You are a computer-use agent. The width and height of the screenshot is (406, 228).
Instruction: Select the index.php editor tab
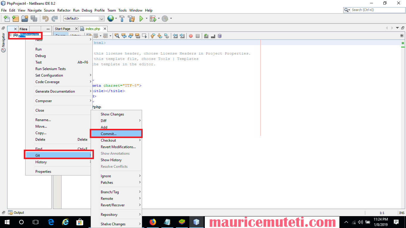(93, 29)
